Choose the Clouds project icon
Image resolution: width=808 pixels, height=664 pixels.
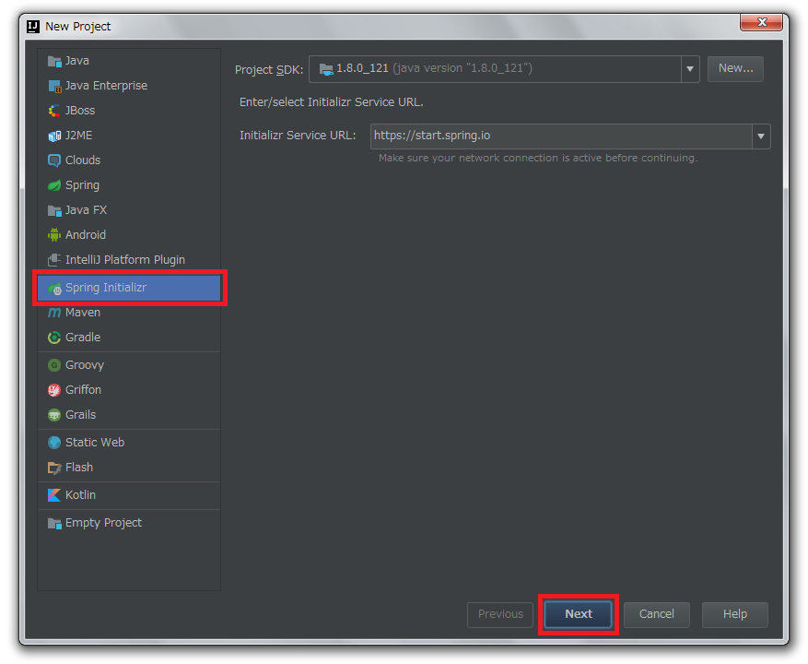coord(54,160)
